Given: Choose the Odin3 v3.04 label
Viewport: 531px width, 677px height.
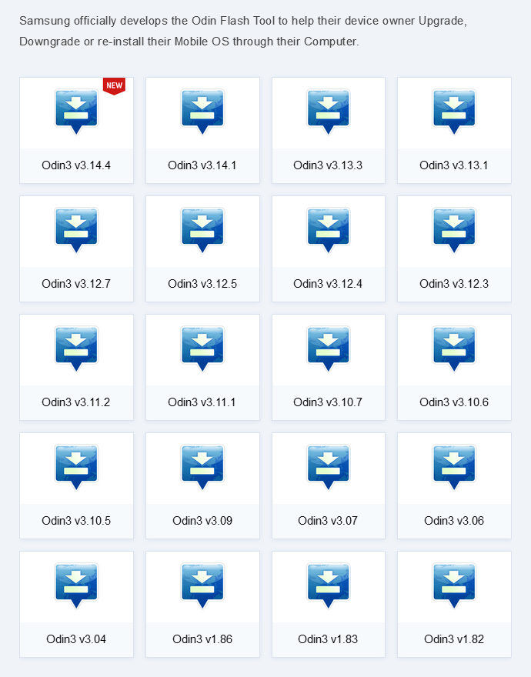Looking at the screenshot, I should (x=76, y=639).
